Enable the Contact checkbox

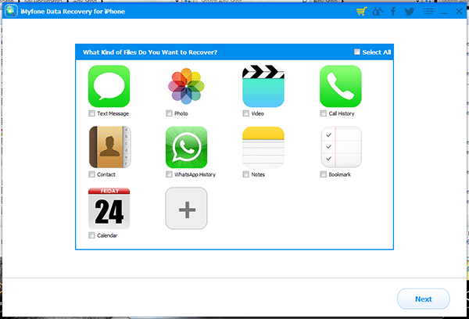pos(91,174)
